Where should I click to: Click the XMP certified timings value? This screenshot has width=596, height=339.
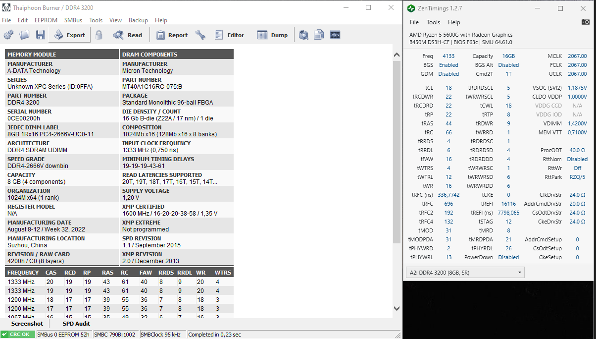170,214
